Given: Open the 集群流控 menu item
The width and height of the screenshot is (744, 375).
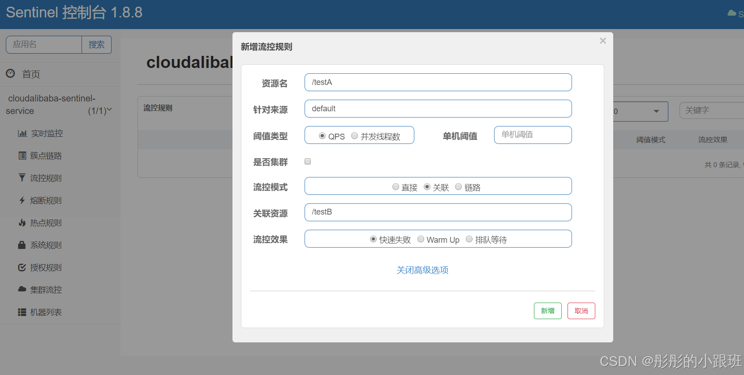Looking at the screenshot, I should click(46, 290).
